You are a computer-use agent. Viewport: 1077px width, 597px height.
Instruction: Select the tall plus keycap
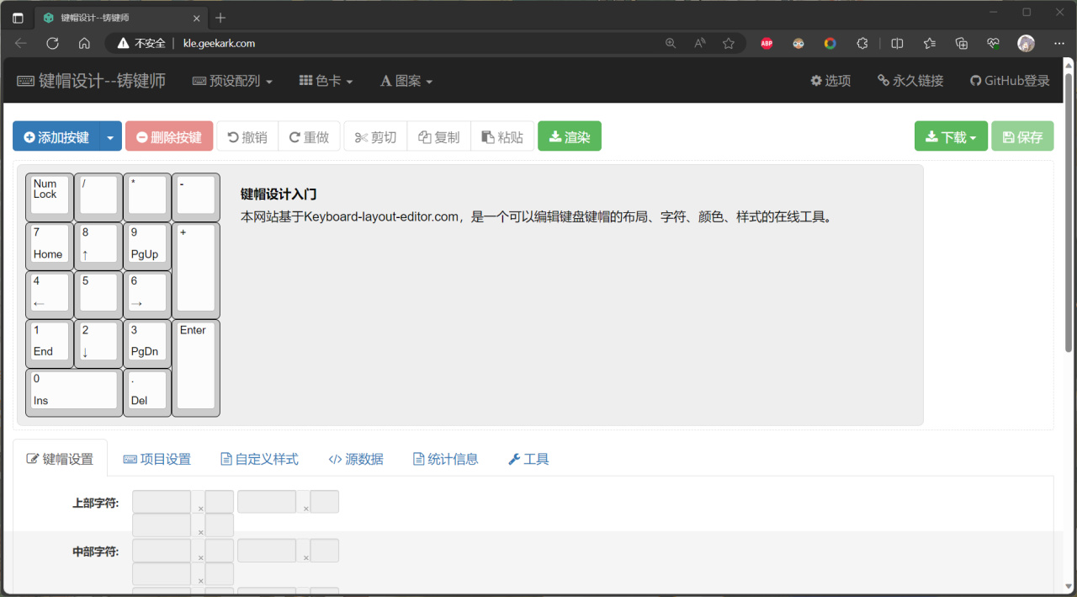[196, 270]
